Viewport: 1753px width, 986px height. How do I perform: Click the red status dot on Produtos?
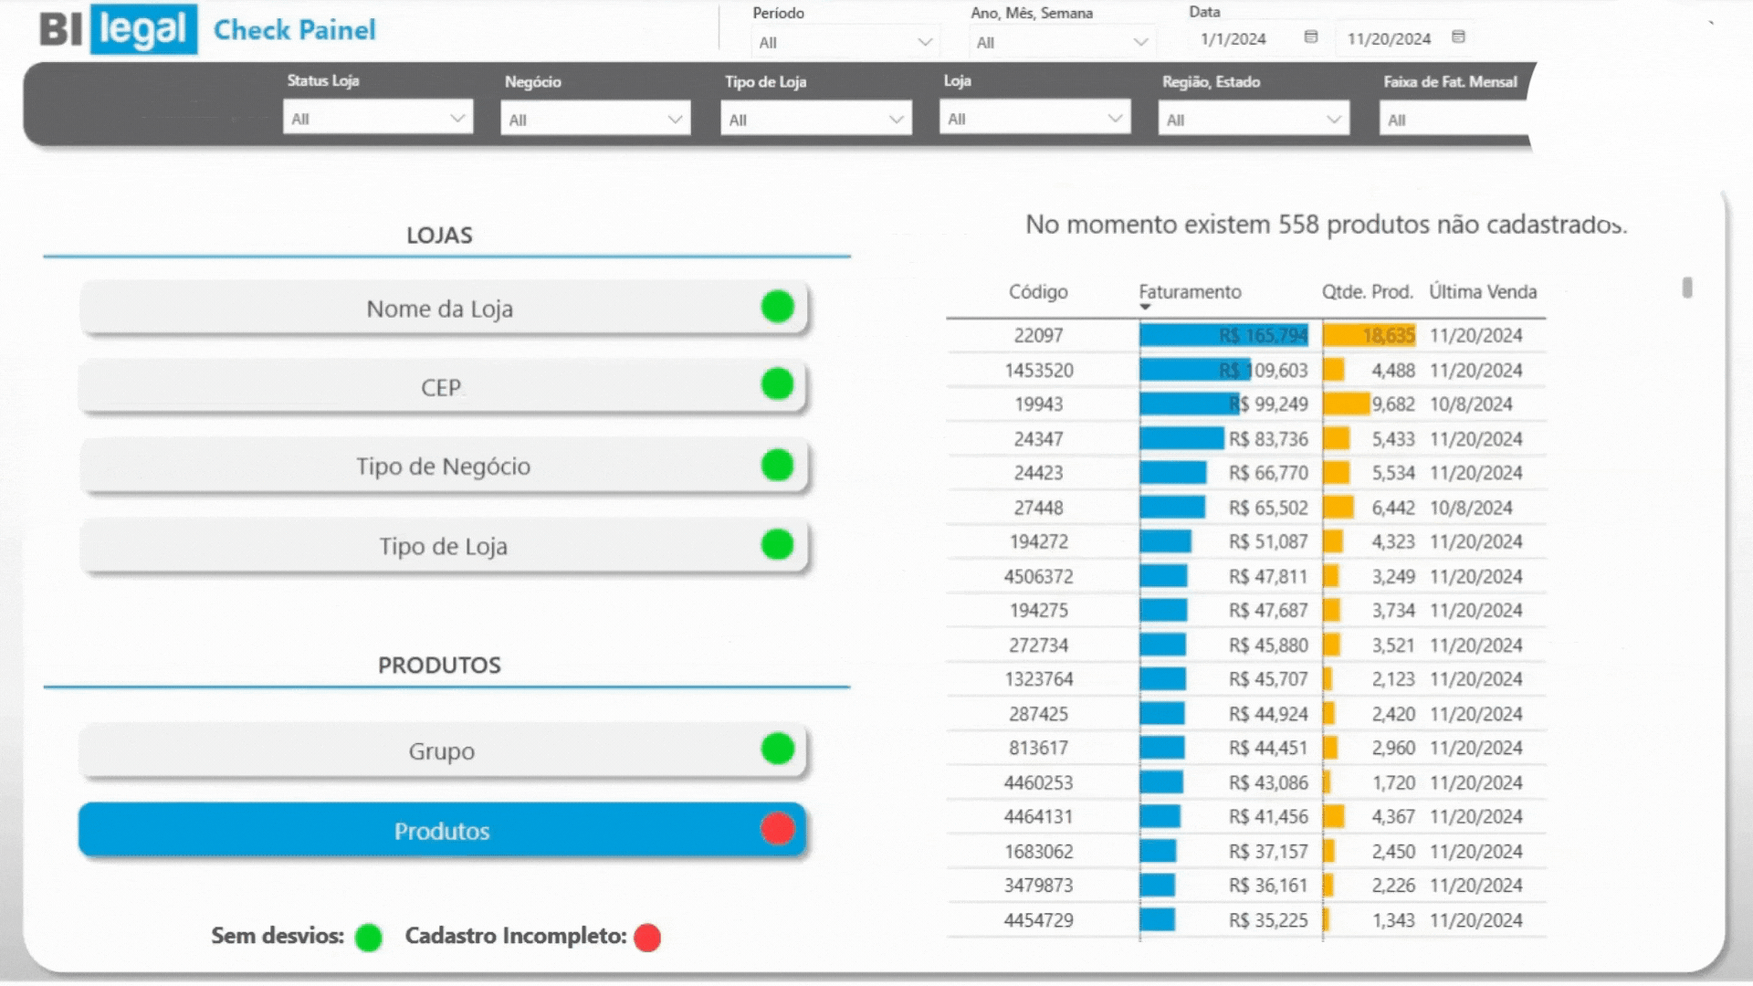click(777, 829)
